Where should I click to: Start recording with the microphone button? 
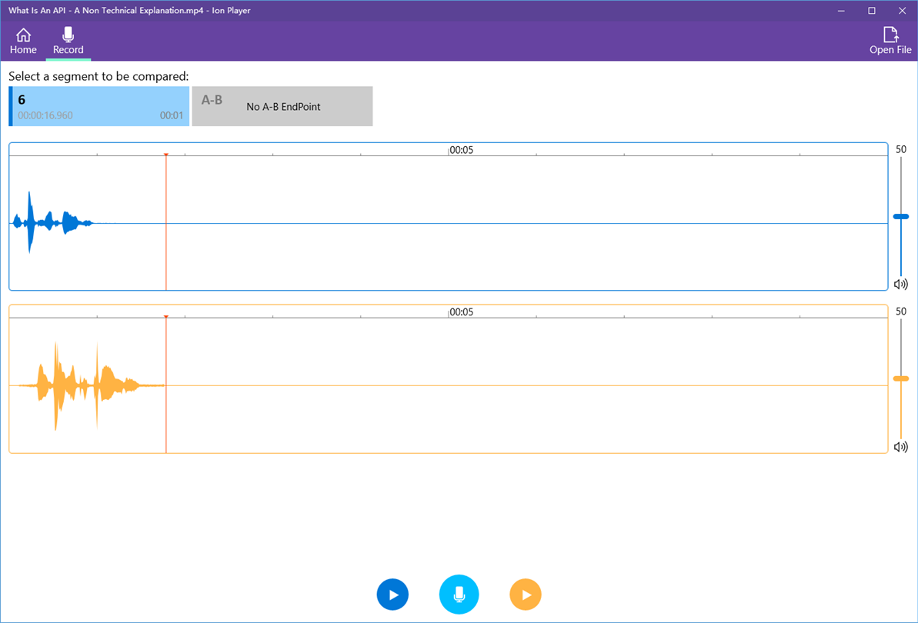[x=459, y=595]
